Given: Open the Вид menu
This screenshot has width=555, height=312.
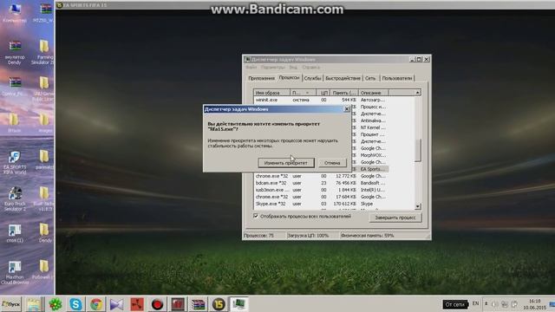Looking at the screenshot, I should pos(293,68).
